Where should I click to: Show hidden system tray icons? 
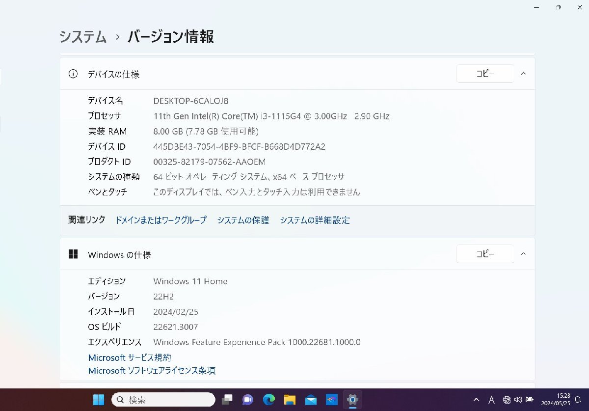[x=476, y=400]
